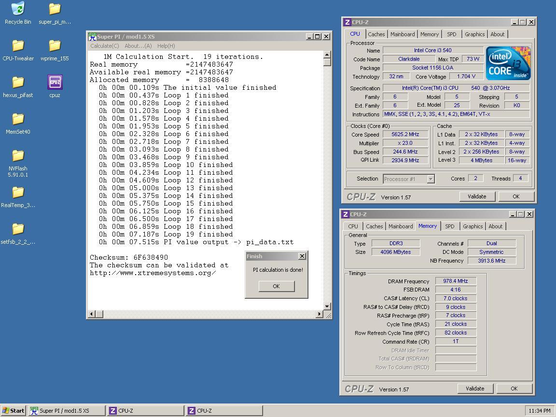Click the NB Frequency value 3913.6 MHz
Screen dimensions: 556x417
(491, 261)
